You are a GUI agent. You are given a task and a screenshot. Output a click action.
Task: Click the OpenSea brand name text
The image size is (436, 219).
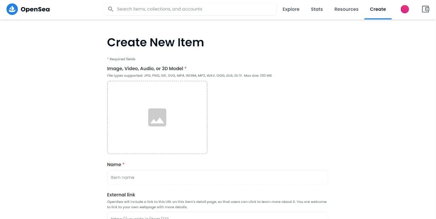click(x=35, y=9)
